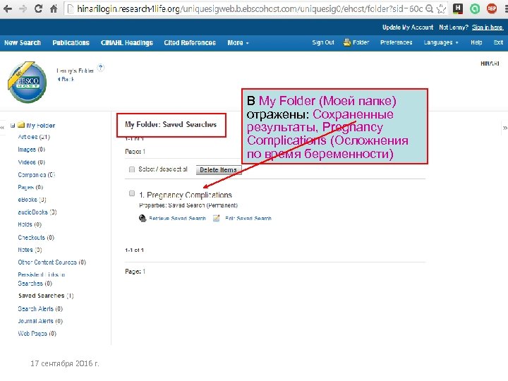Open Cited References menu item
The image size is (508, 381).
[190, 43]
